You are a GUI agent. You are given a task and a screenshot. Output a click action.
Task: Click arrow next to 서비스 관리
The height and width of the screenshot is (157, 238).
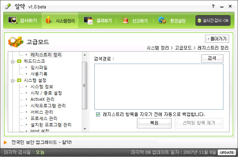pyautogui.click(x=26, y=112)
